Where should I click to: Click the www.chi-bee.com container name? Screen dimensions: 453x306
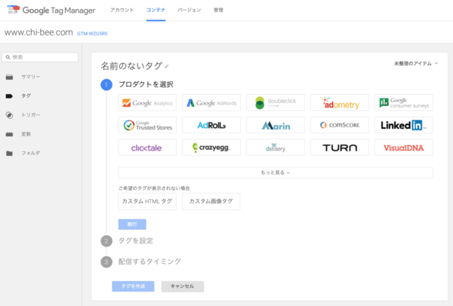39,32
